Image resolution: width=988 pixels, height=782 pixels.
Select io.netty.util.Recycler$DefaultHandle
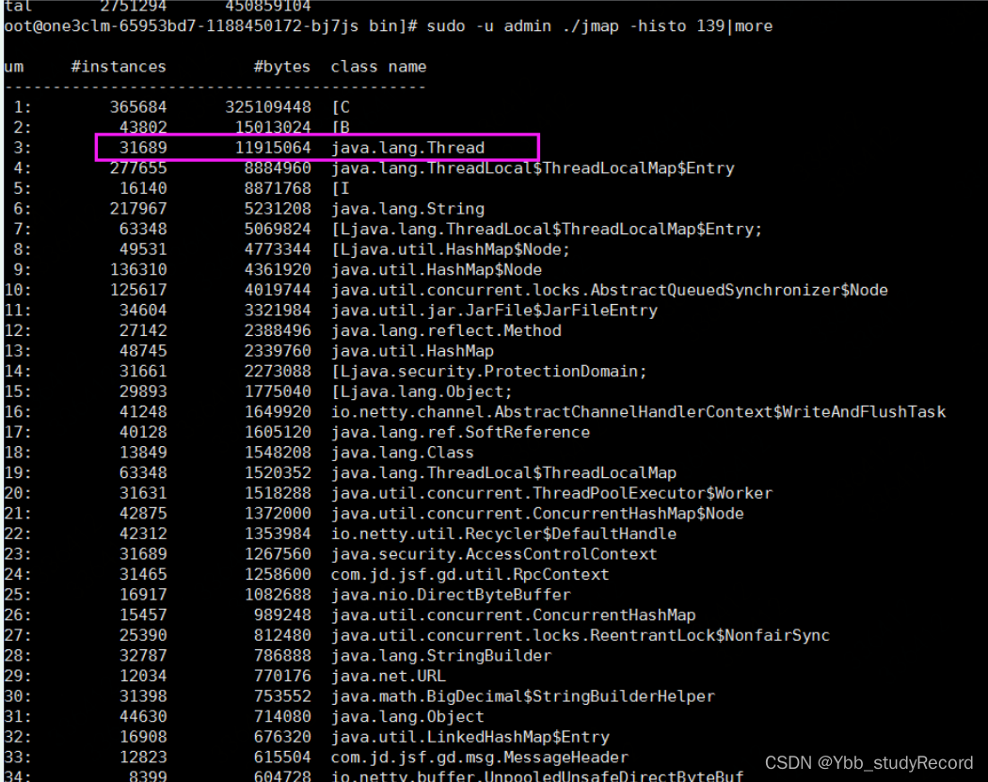(503, 534)
